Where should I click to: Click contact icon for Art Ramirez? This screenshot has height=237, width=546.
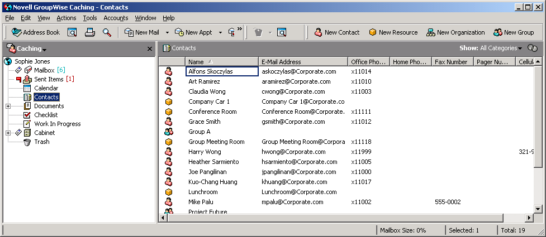(169, 81)
